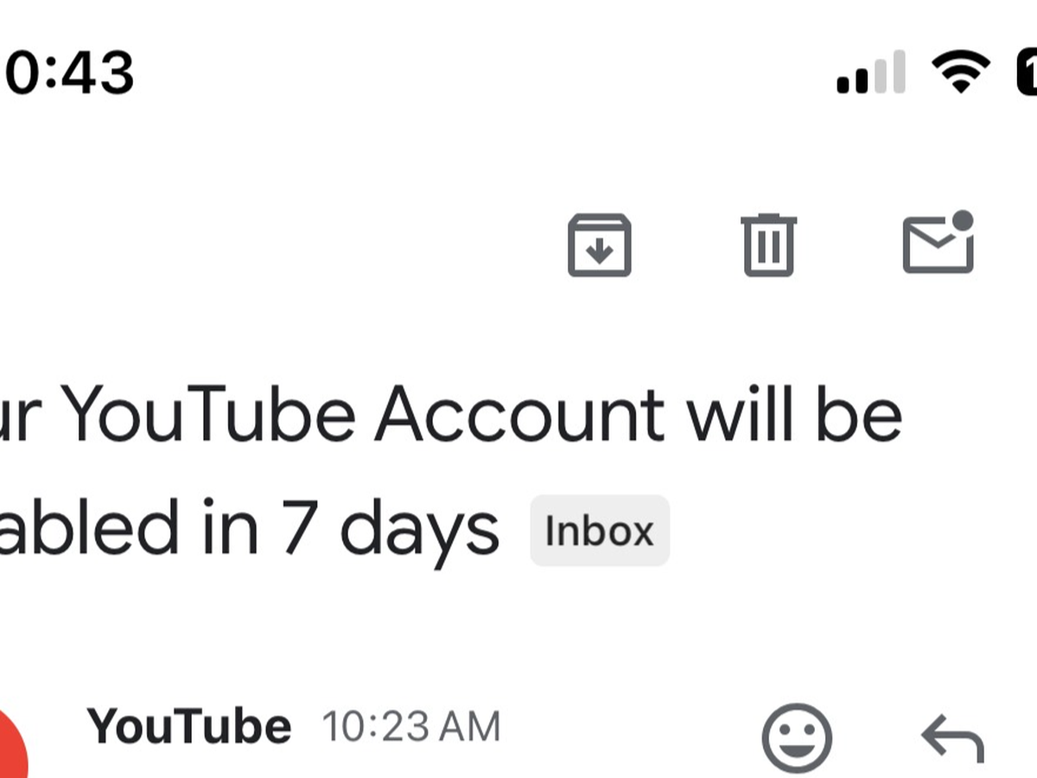Tap the Inbox label chip
Viewport: 1037px width, 778px height.
(600, 531)
